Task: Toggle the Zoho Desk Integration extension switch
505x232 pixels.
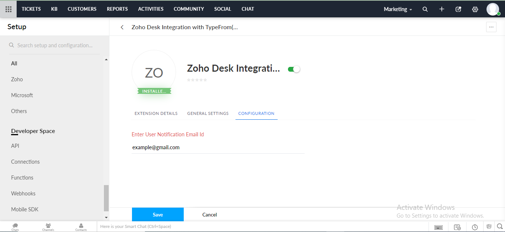Action: pos(294,69)
